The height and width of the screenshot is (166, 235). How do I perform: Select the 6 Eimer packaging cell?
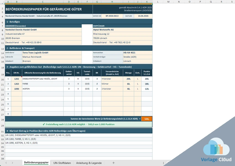pos(112,84)
